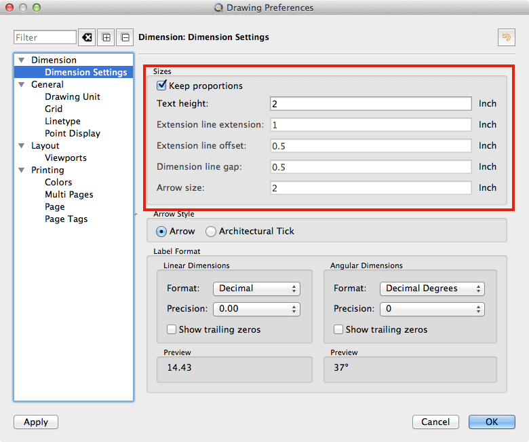Click the expand all tree icon
Screen dimensions: 529x442
tap(106, 37)
